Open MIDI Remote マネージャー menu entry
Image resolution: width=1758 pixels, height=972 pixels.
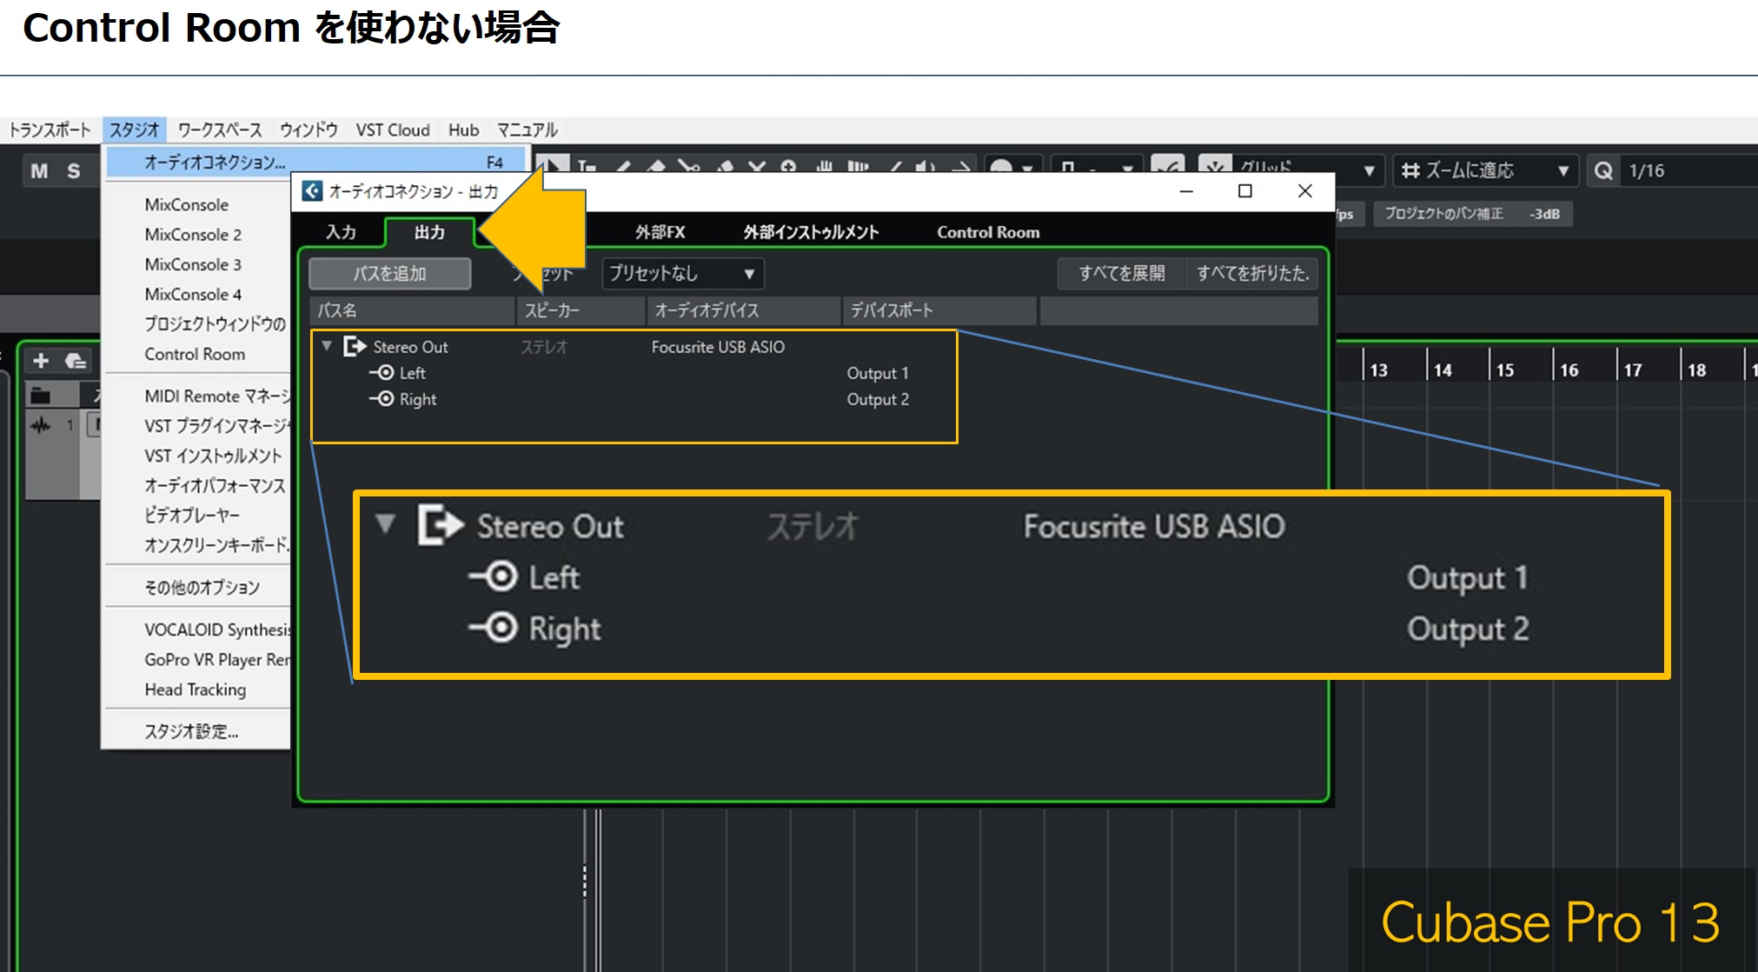(x=217, y=396)
